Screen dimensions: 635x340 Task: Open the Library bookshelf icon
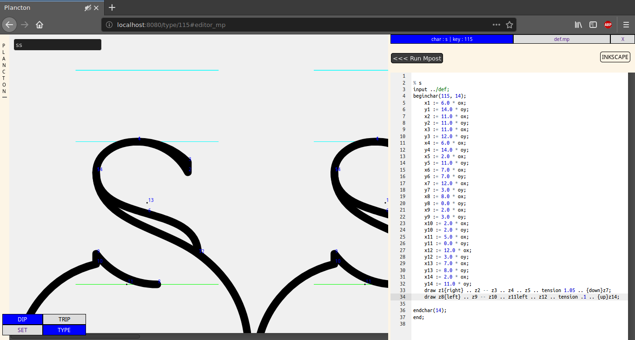[x=579, y=25]
